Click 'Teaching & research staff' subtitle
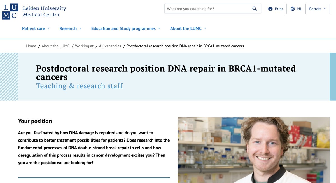 [80, 86]
